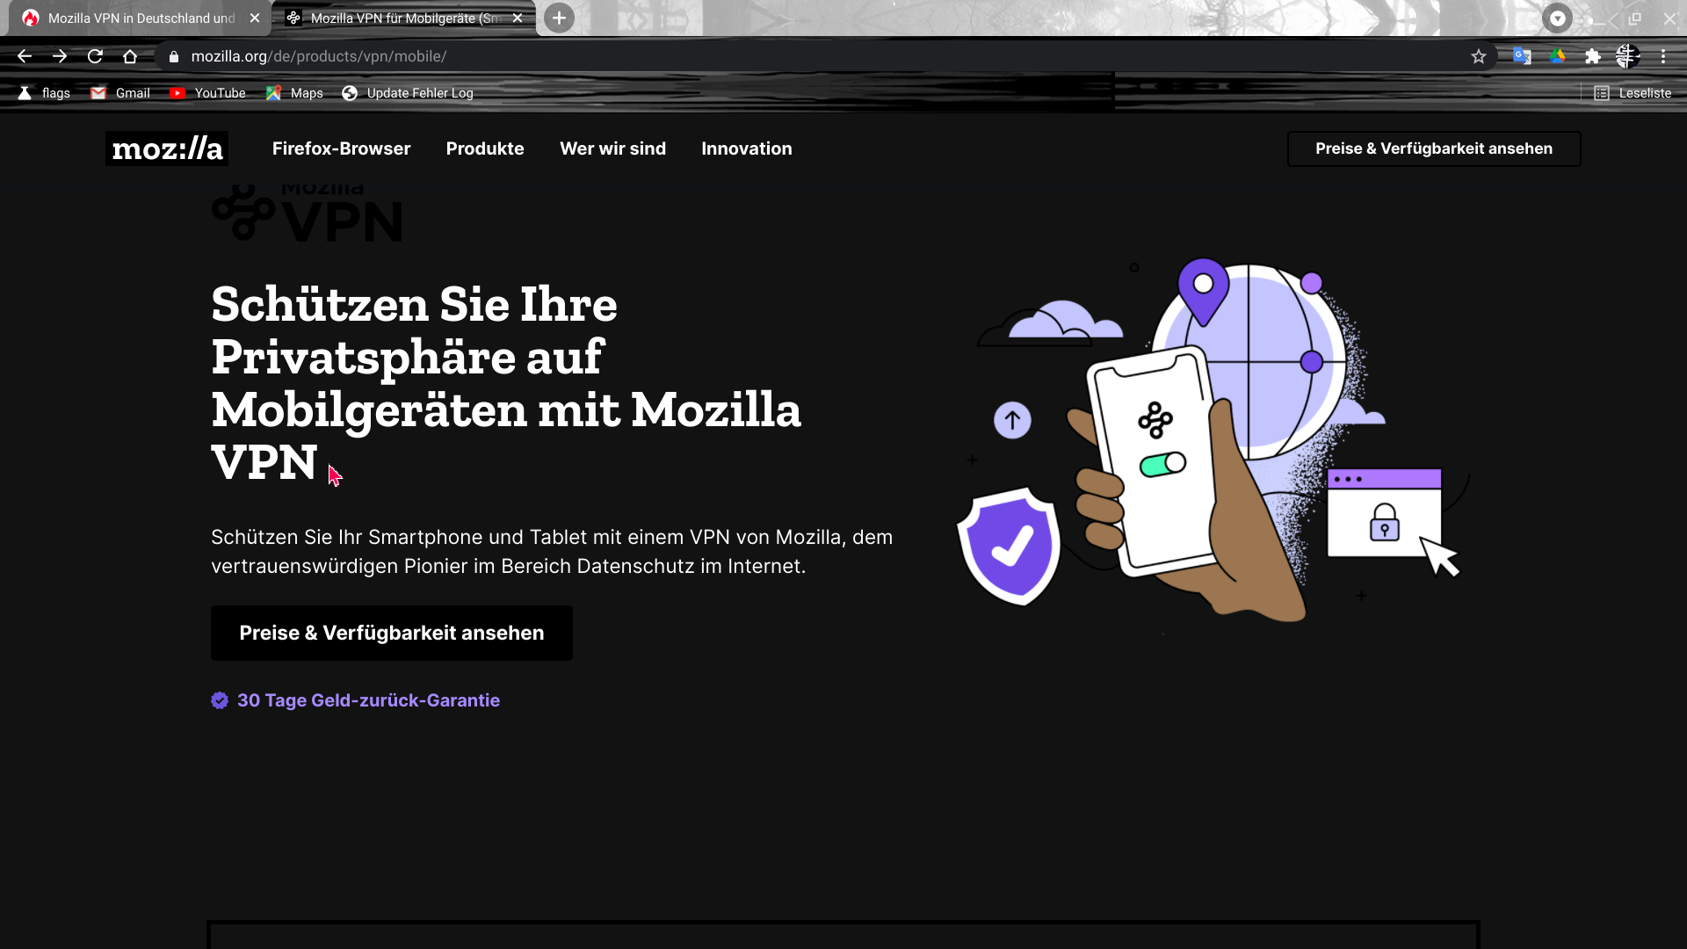This screenshot has height=949, width=1687.
Task: Open the Leseliste reading list
Action: (x=1633, y=93)
